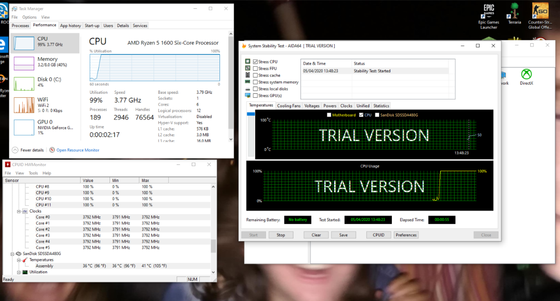560x301 pixels.
Task: Click the HWMonitor app icon in title bar
Action: coord(7,164)
